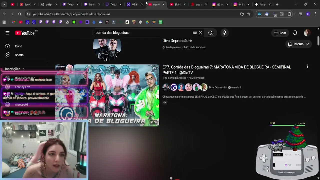Focus the 'corrida das blogueiras' search field
This screenshot has height=180, width=320.
(142, 33)
